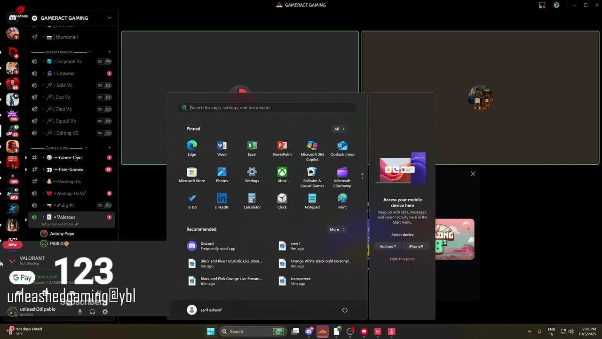Open recommended file 'transperent'
Screen dimensions: 602x339
pos(316,281)
